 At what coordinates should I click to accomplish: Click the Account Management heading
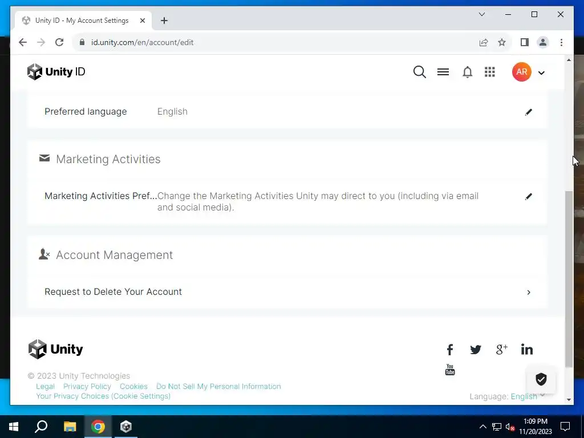[x=114, y=255]
